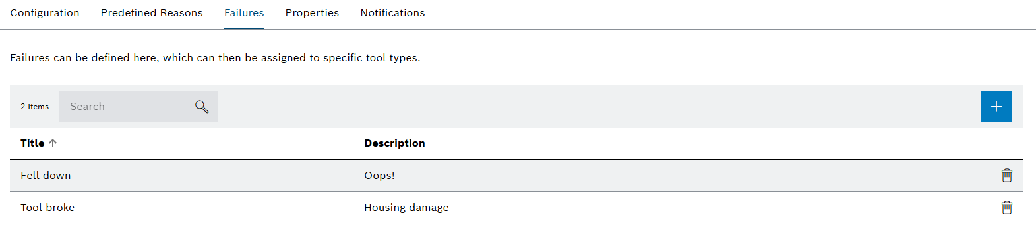This screenshot has height=242, width=1036.
Task: Click the Oops! description cell
Action: pyautogui.click(x=379, y=175)
